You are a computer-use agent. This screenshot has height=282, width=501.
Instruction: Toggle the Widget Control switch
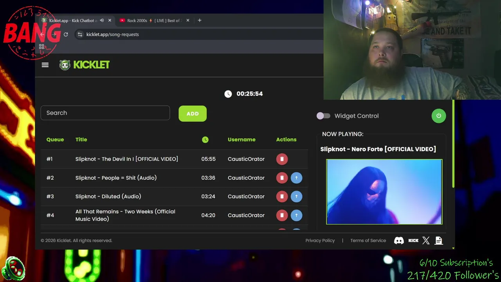pos(323,116)
